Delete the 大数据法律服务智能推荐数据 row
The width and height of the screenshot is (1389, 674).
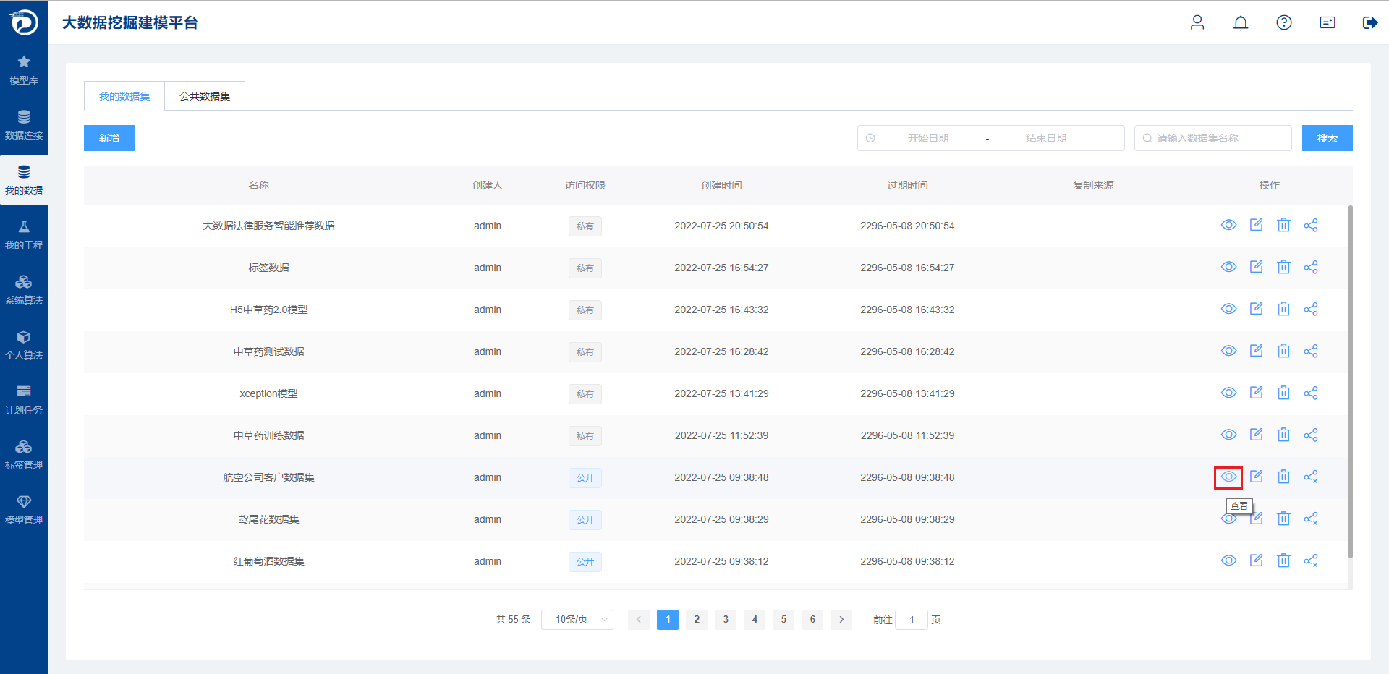[x=1283, y=225]
